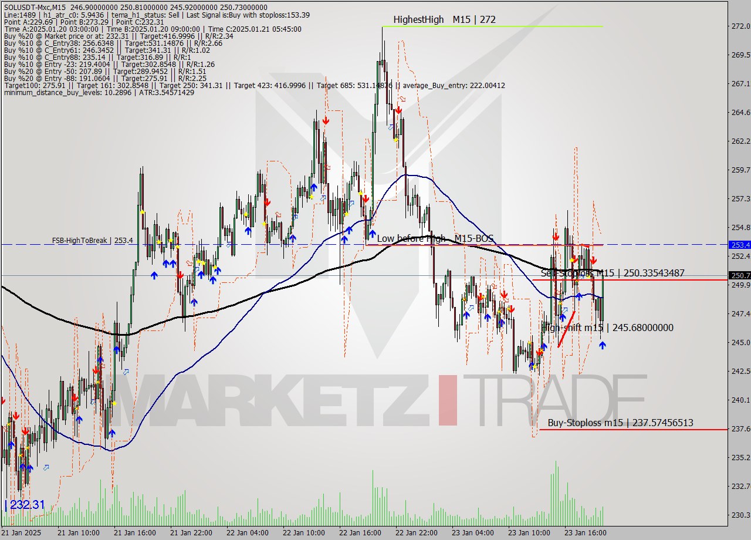Click the short red trendline beside High-shift label
Viewport: 751px width, 540px height.
point(566,329)
